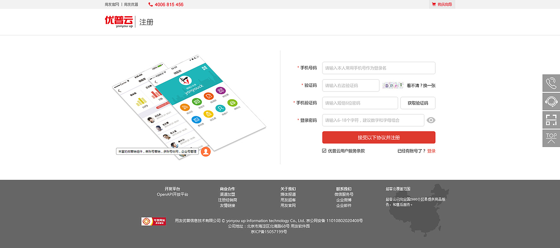This screenshot has height=248, width=560.
Task: Click the 开发平台 footer heading
Action: click(x=172, y=189)
